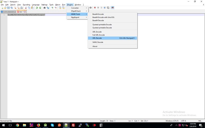The image size is (205, 128).
Task: Open the Search menu
Action: pos(13,5)
